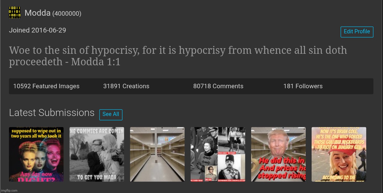This screenshot has width=383, height=193.
Task: Click the user points (4000000) text
Action: click(x=67, y=13)
